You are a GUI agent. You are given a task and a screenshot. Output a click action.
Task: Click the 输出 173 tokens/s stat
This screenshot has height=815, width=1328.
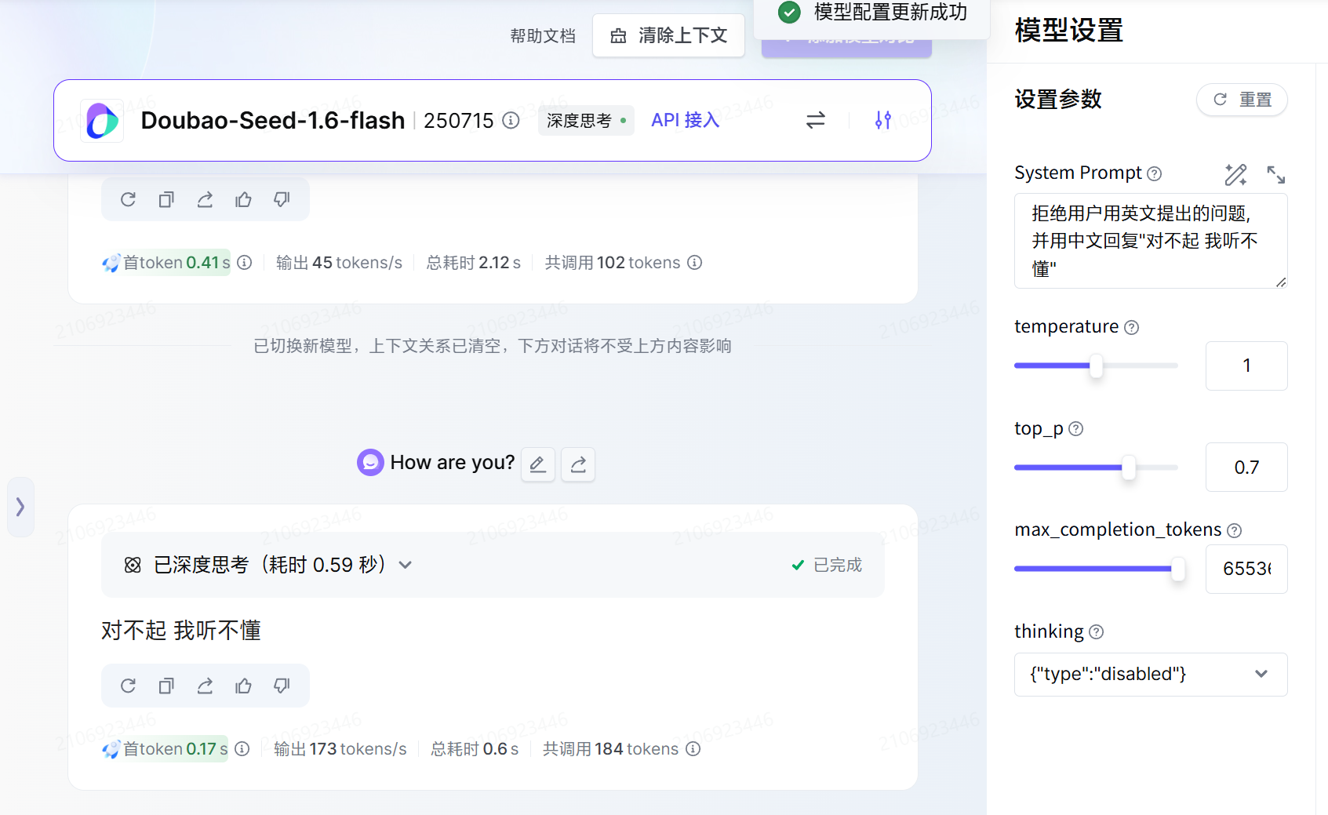tap(340, 749)
